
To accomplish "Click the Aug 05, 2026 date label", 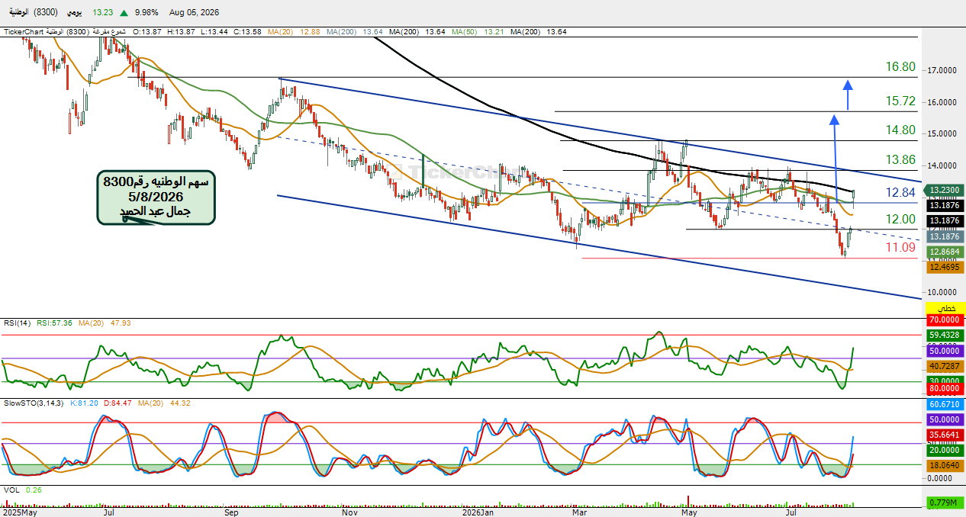I will point(194,13).
